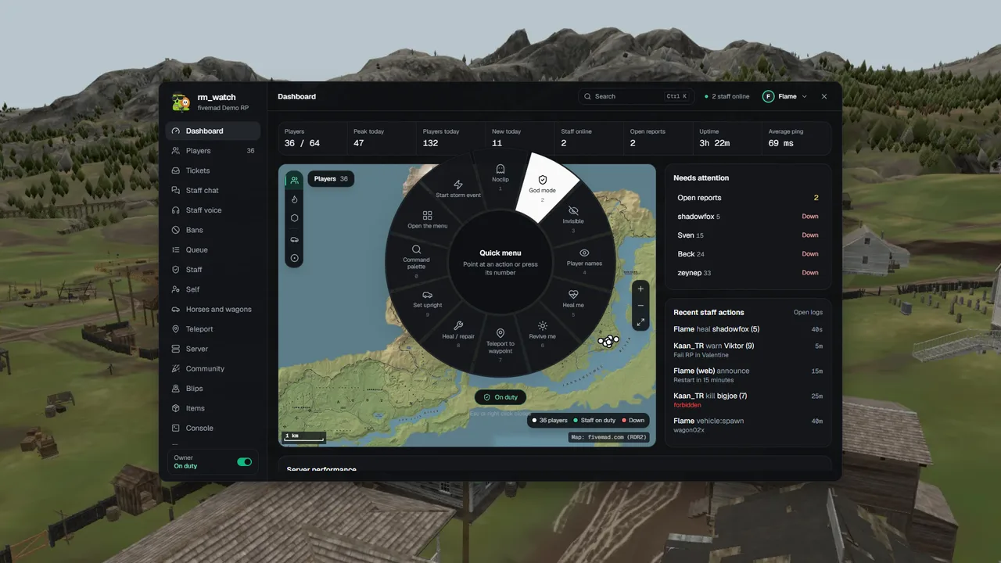Close the dashboard panel
This screenshot has width=1001, height=563.
click(824, 96)
